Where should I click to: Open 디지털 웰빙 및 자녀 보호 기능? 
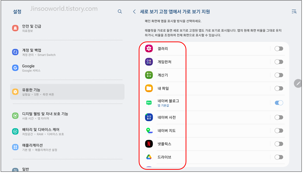[67, 116]
